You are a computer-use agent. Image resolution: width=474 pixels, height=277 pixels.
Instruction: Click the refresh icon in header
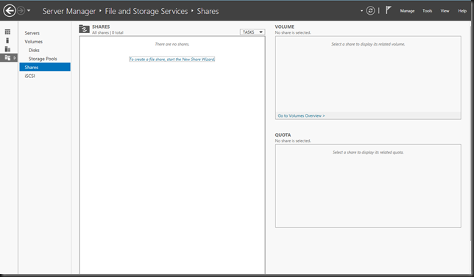point(370,11)
